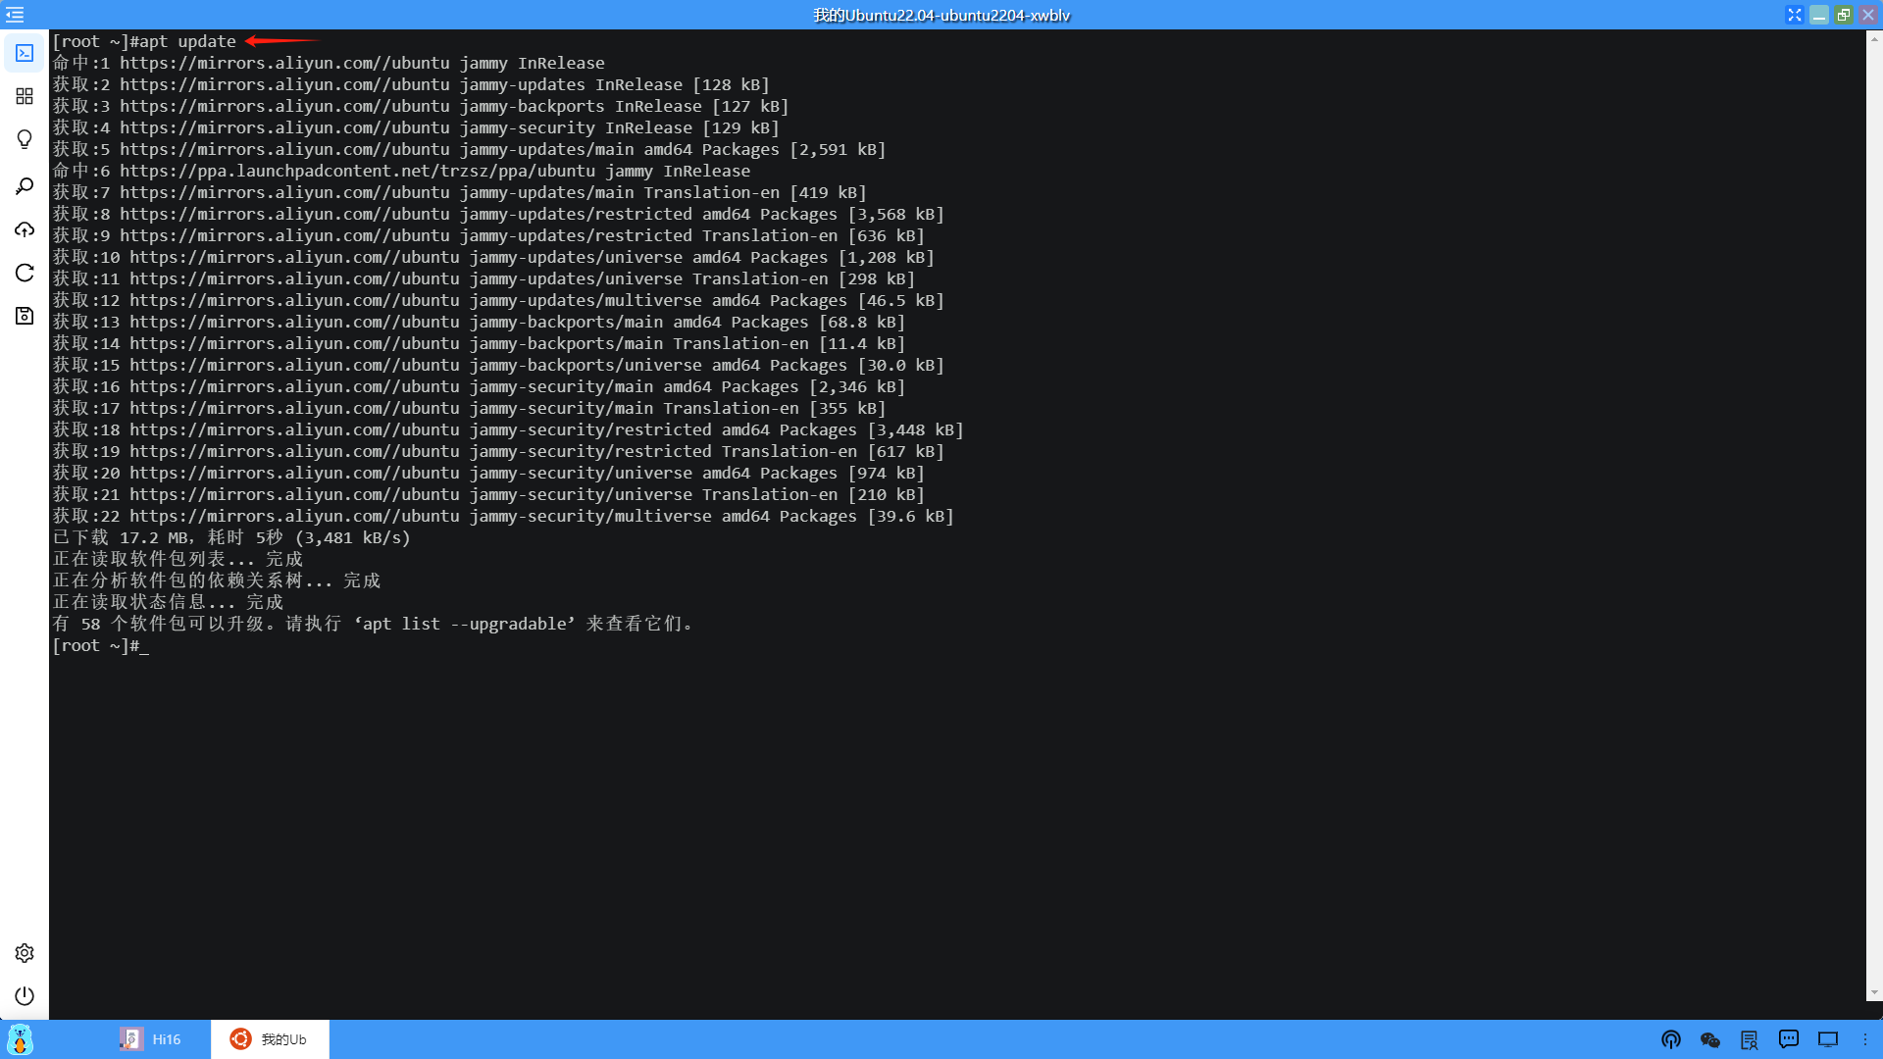Click the document-with-user icon in the bottom bar
The image size is (1883, 1059).
click(1750, 1039)
